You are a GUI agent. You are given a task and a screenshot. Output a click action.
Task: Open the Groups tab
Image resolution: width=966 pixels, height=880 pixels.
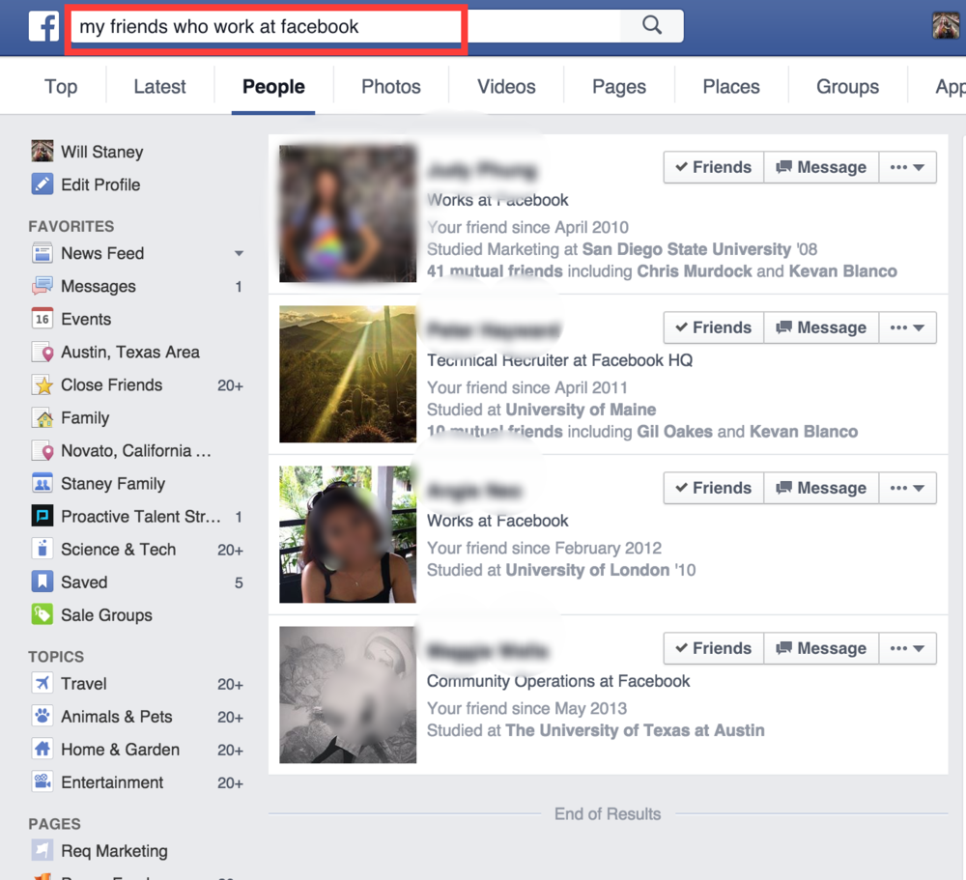(848, 86)
